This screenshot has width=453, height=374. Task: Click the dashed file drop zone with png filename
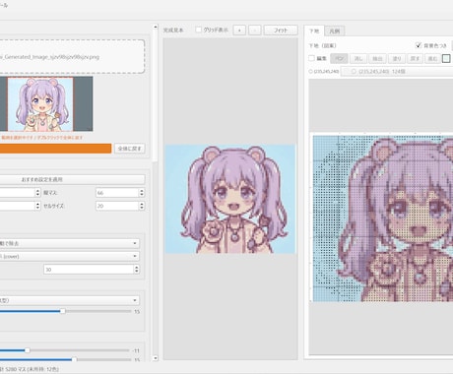(x=72, y=56)
